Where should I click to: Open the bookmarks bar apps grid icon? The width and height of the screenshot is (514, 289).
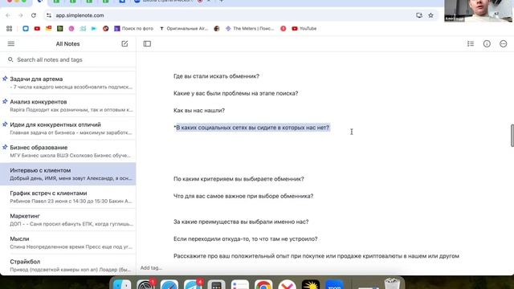(x=9, y=29)
